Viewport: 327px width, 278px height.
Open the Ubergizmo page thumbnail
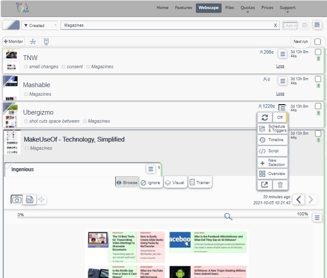tap(11, 115)
